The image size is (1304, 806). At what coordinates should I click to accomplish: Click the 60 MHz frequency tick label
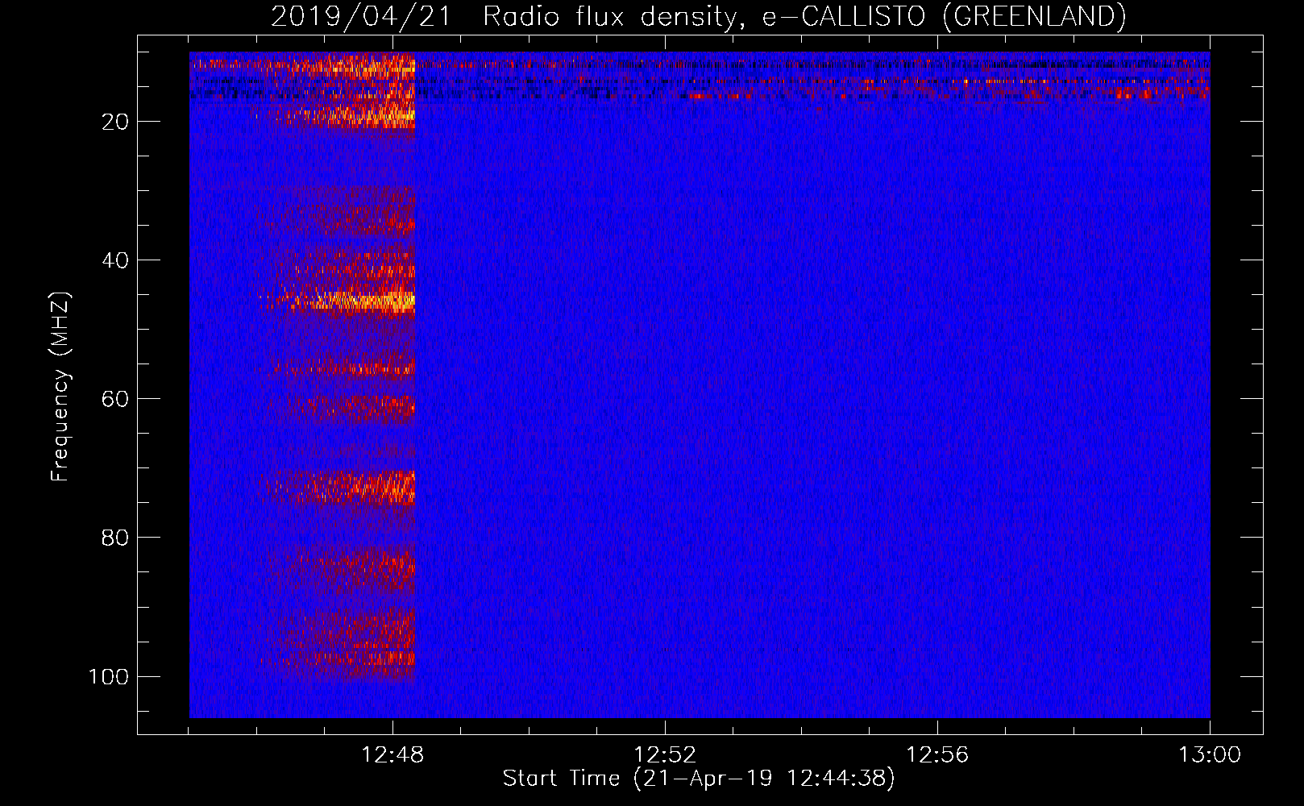[x=115, y=399]
